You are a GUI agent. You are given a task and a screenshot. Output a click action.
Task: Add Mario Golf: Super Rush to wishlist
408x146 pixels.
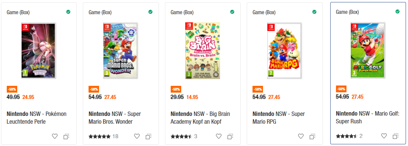tap(384, 136)
